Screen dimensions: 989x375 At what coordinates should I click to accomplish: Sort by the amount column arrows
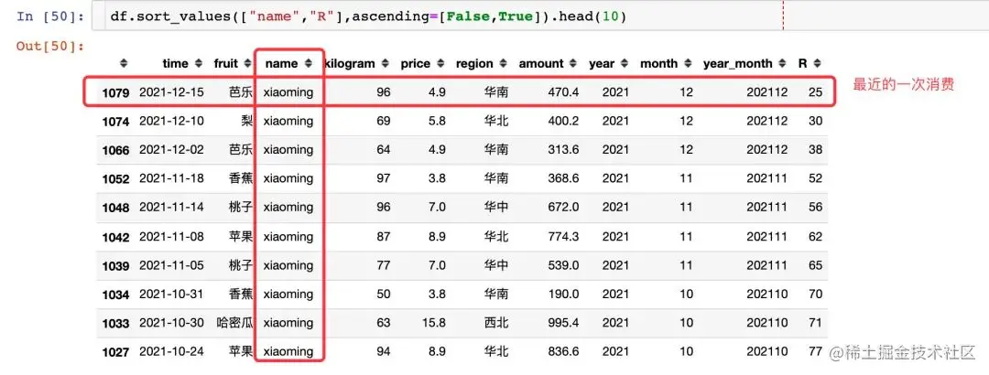click(x=574, y=64)
